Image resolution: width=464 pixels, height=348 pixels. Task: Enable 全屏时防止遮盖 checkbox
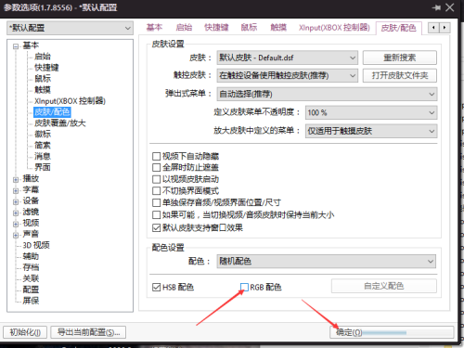click(x=156, y=168)
